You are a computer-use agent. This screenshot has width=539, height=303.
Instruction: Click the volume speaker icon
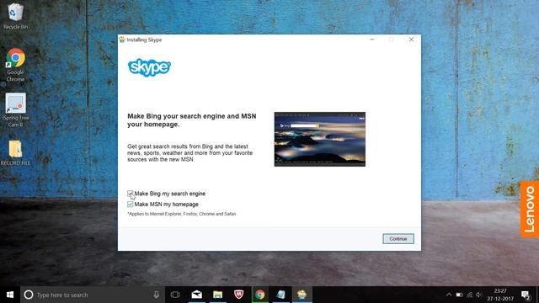pyautogui.click(x=479, y=295)
